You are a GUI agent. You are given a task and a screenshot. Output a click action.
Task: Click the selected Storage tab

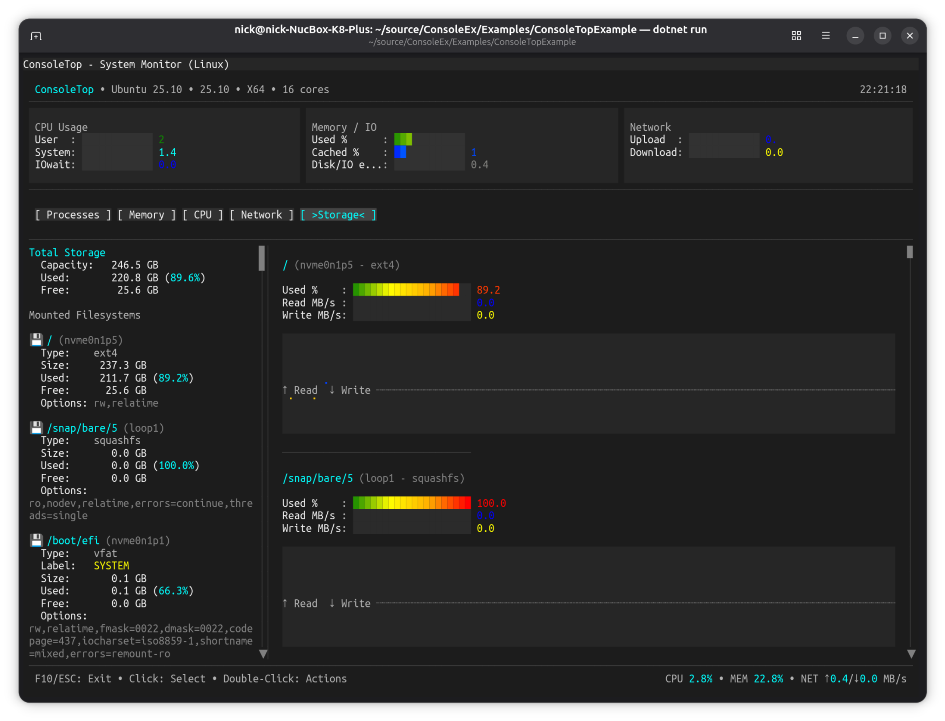[338, 215]
